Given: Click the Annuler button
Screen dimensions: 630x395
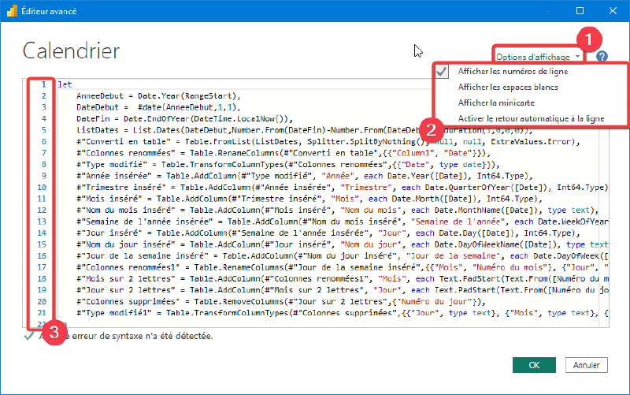Looking at the screenshot, I should tap(586, 365).
